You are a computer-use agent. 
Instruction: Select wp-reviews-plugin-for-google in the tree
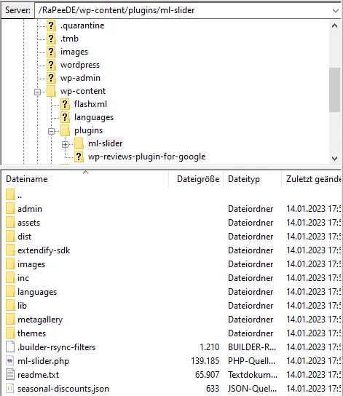[146, 157]
